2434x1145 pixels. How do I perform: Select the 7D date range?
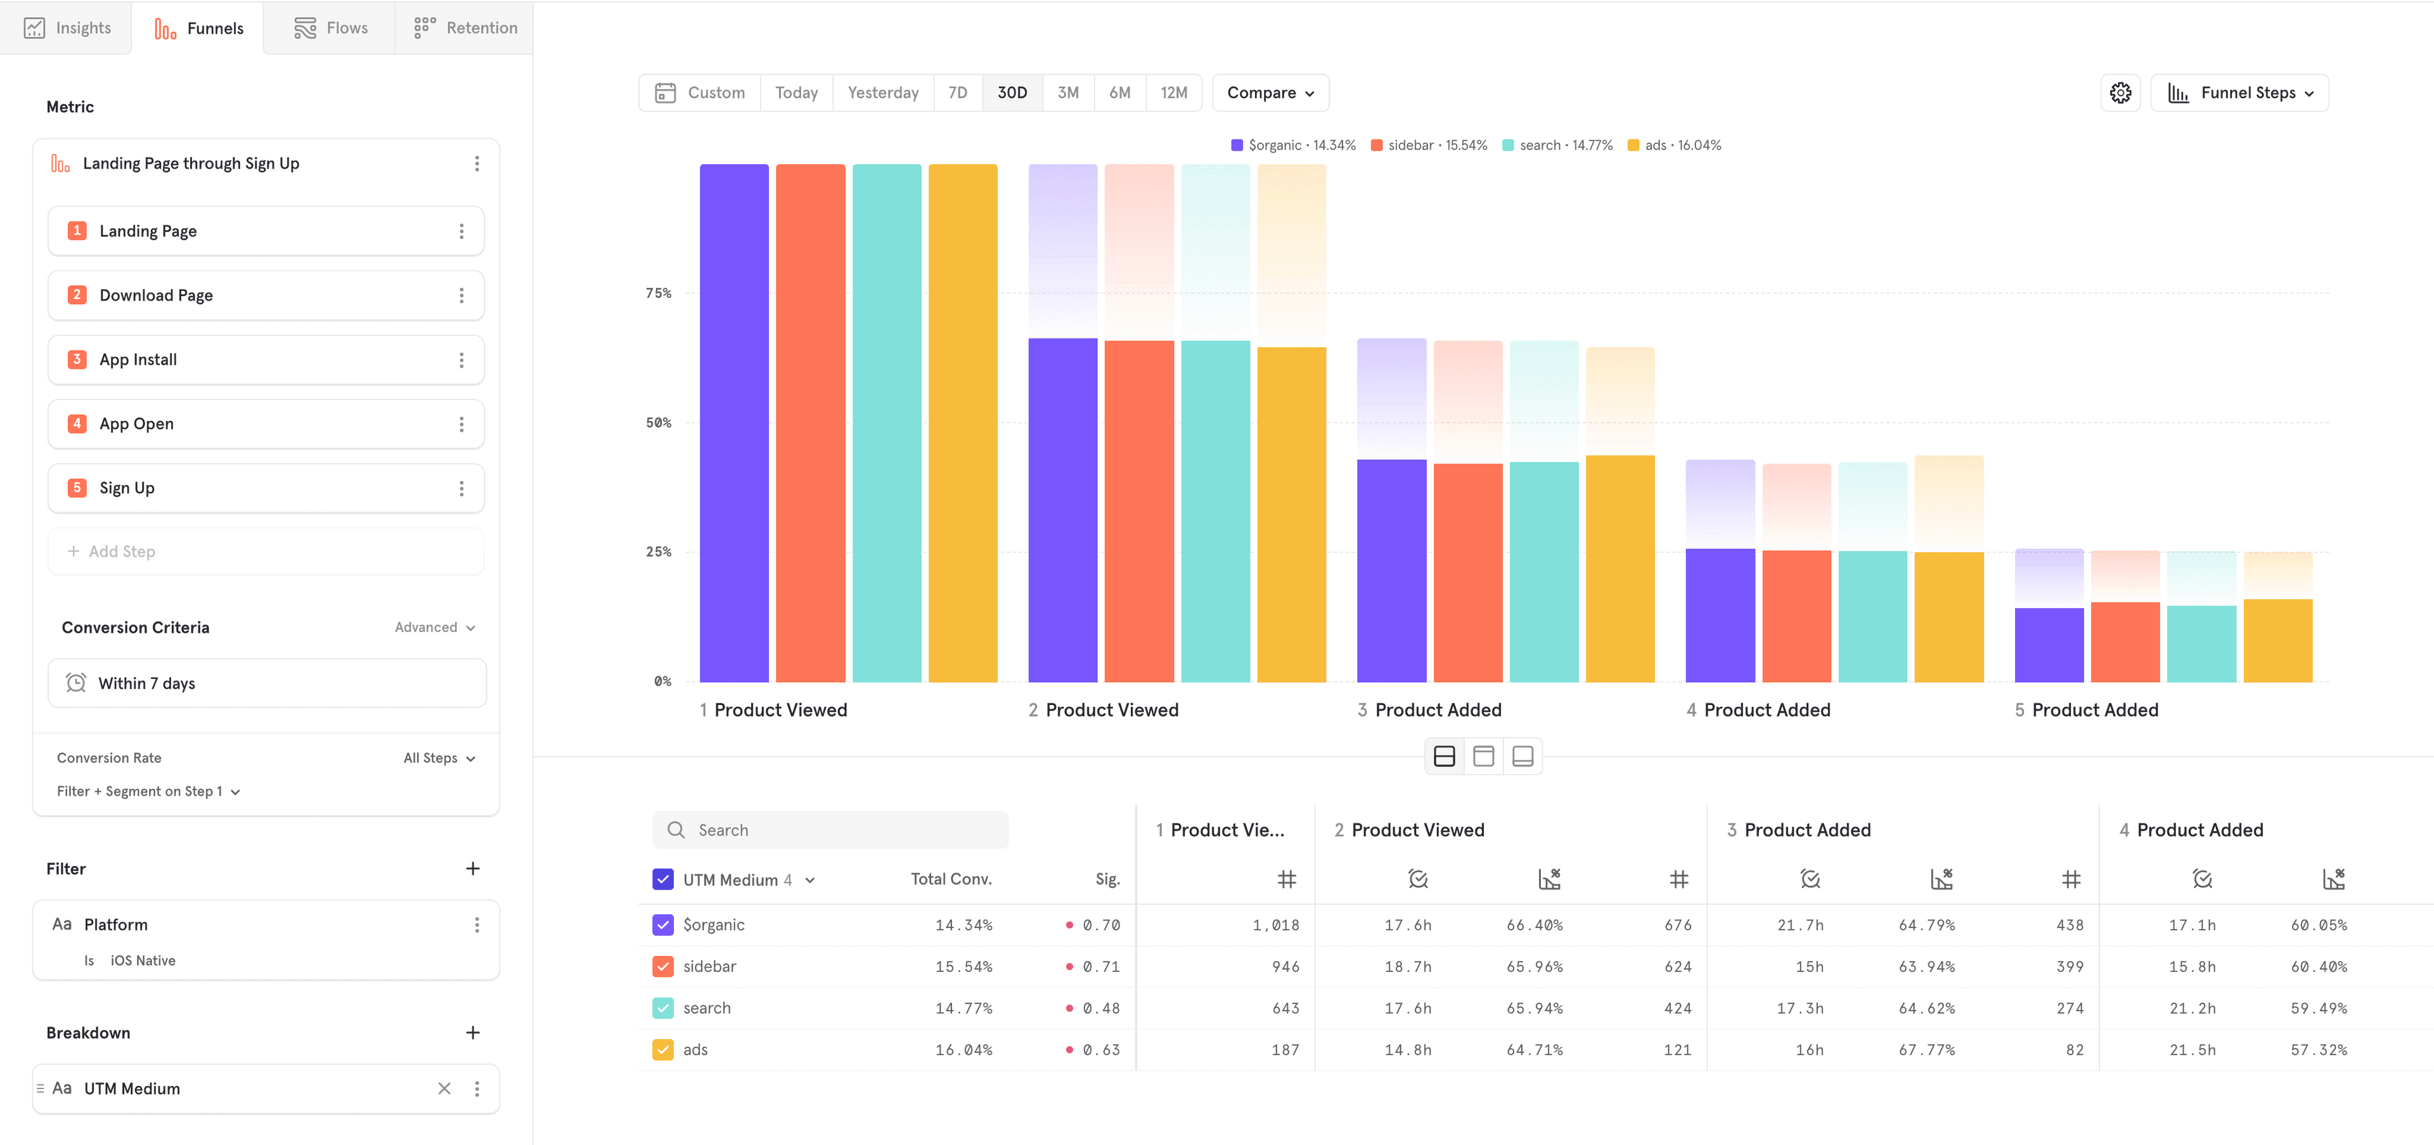[x=957, y=93]
